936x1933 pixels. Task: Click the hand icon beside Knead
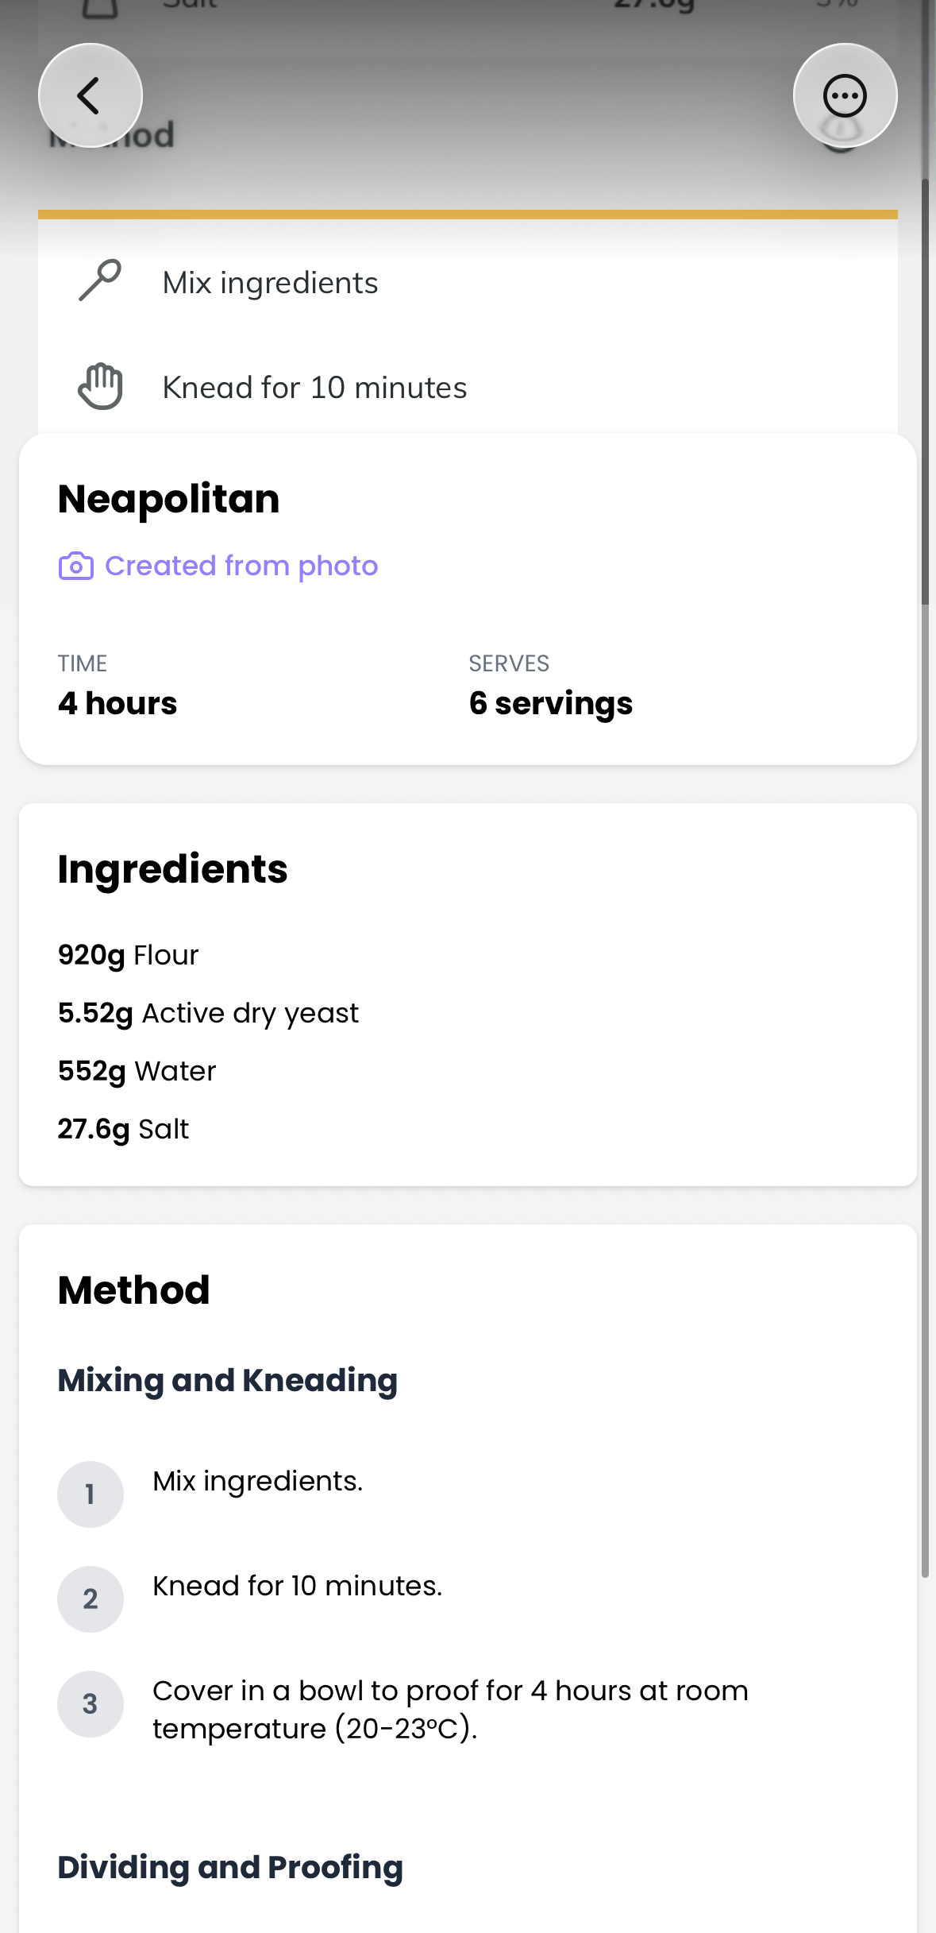(x=100, y=387)
